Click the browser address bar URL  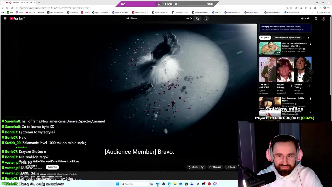pyautogui.click(x=54, y=8)
